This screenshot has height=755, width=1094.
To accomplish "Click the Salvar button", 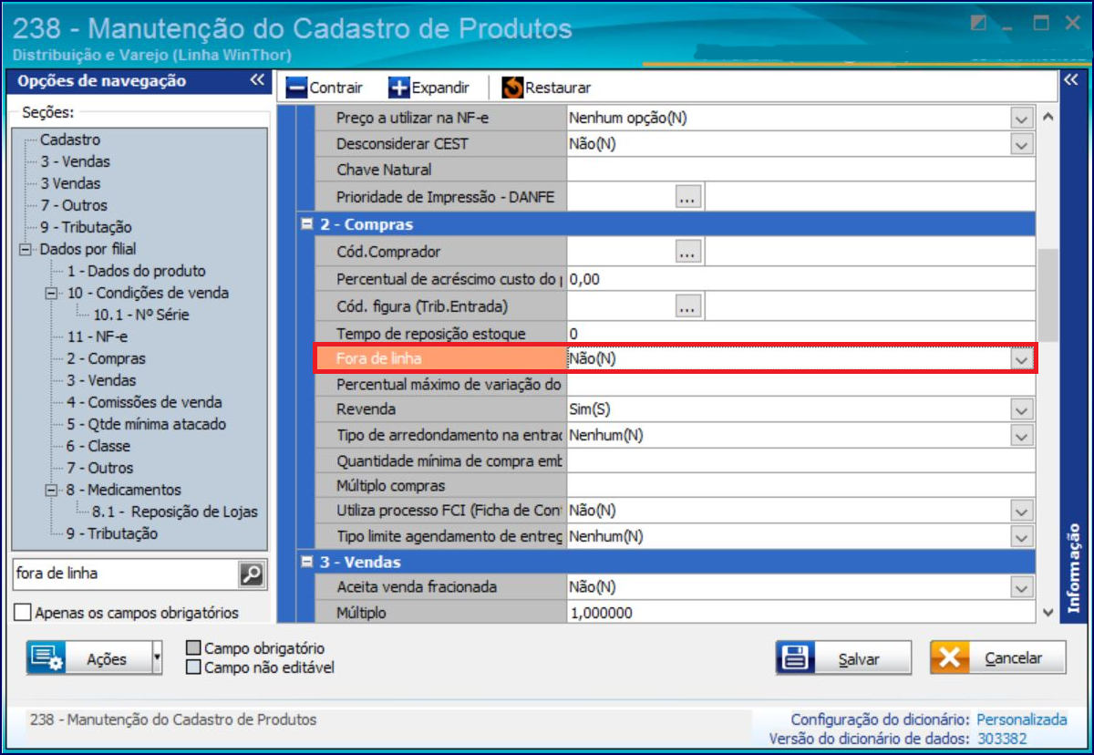I will 843,658.
